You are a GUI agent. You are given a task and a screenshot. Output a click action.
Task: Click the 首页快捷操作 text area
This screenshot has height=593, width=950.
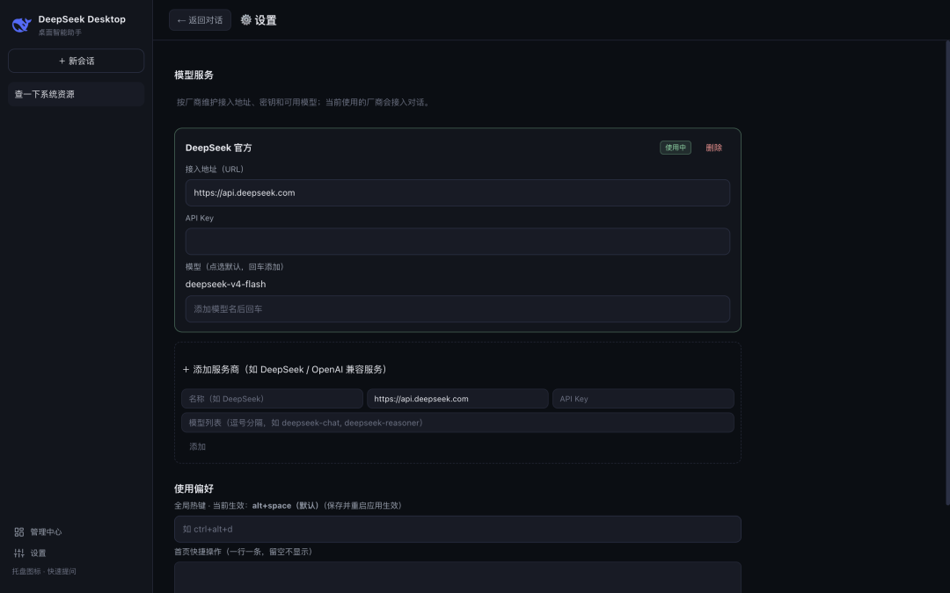(x=457, y=577)
